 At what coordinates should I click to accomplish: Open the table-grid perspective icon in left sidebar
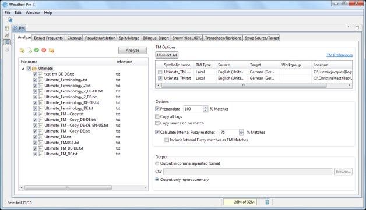point(7,28)
